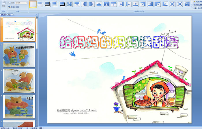Select the girl-in-window house illustration
202x129 pixels.
click(151, 92)
